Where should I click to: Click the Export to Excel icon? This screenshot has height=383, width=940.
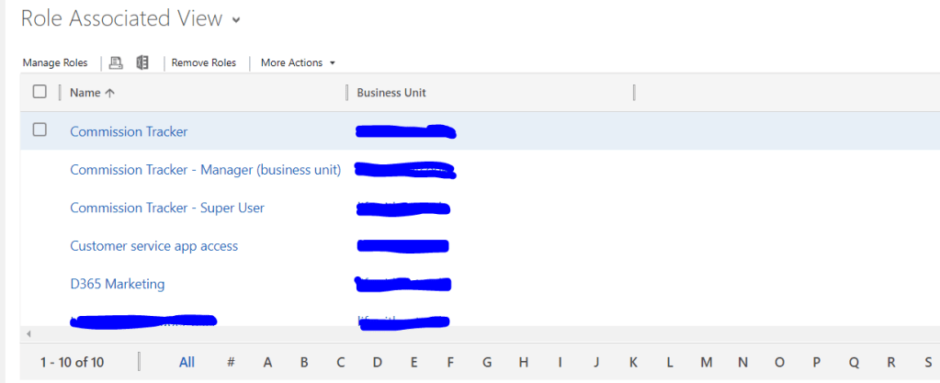pos(142,62)
